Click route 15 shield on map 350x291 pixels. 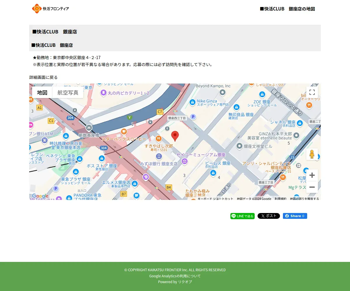292,157
